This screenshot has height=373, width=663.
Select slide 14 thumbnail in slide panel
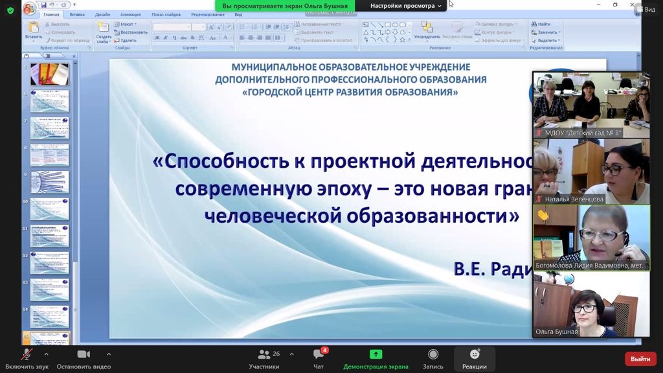click(49, 316)
